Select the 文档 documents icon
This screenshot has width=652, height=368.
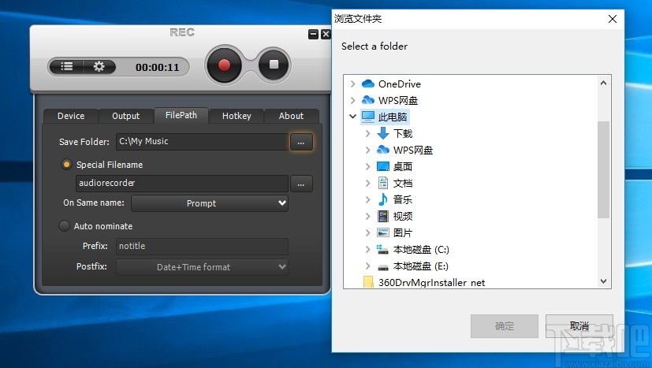[383, 183]
